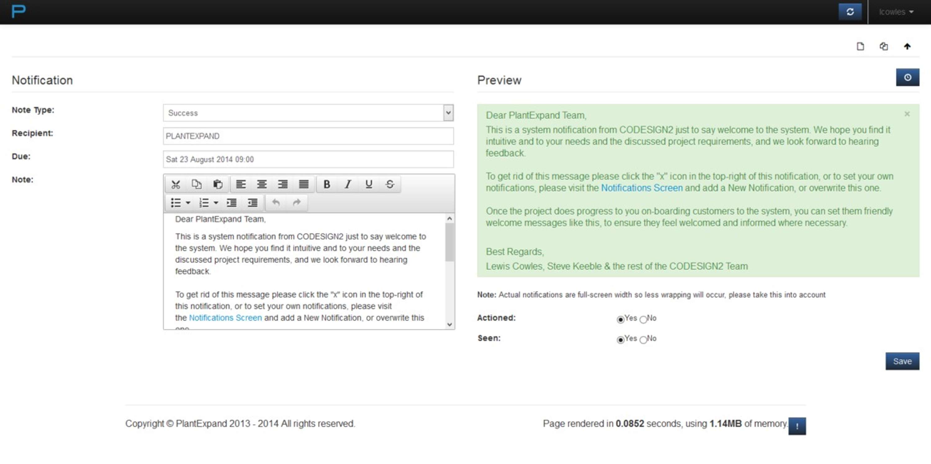Viewport: 931px width, 464px height.
Task: Undo the last edit
Action: (276, 203)
